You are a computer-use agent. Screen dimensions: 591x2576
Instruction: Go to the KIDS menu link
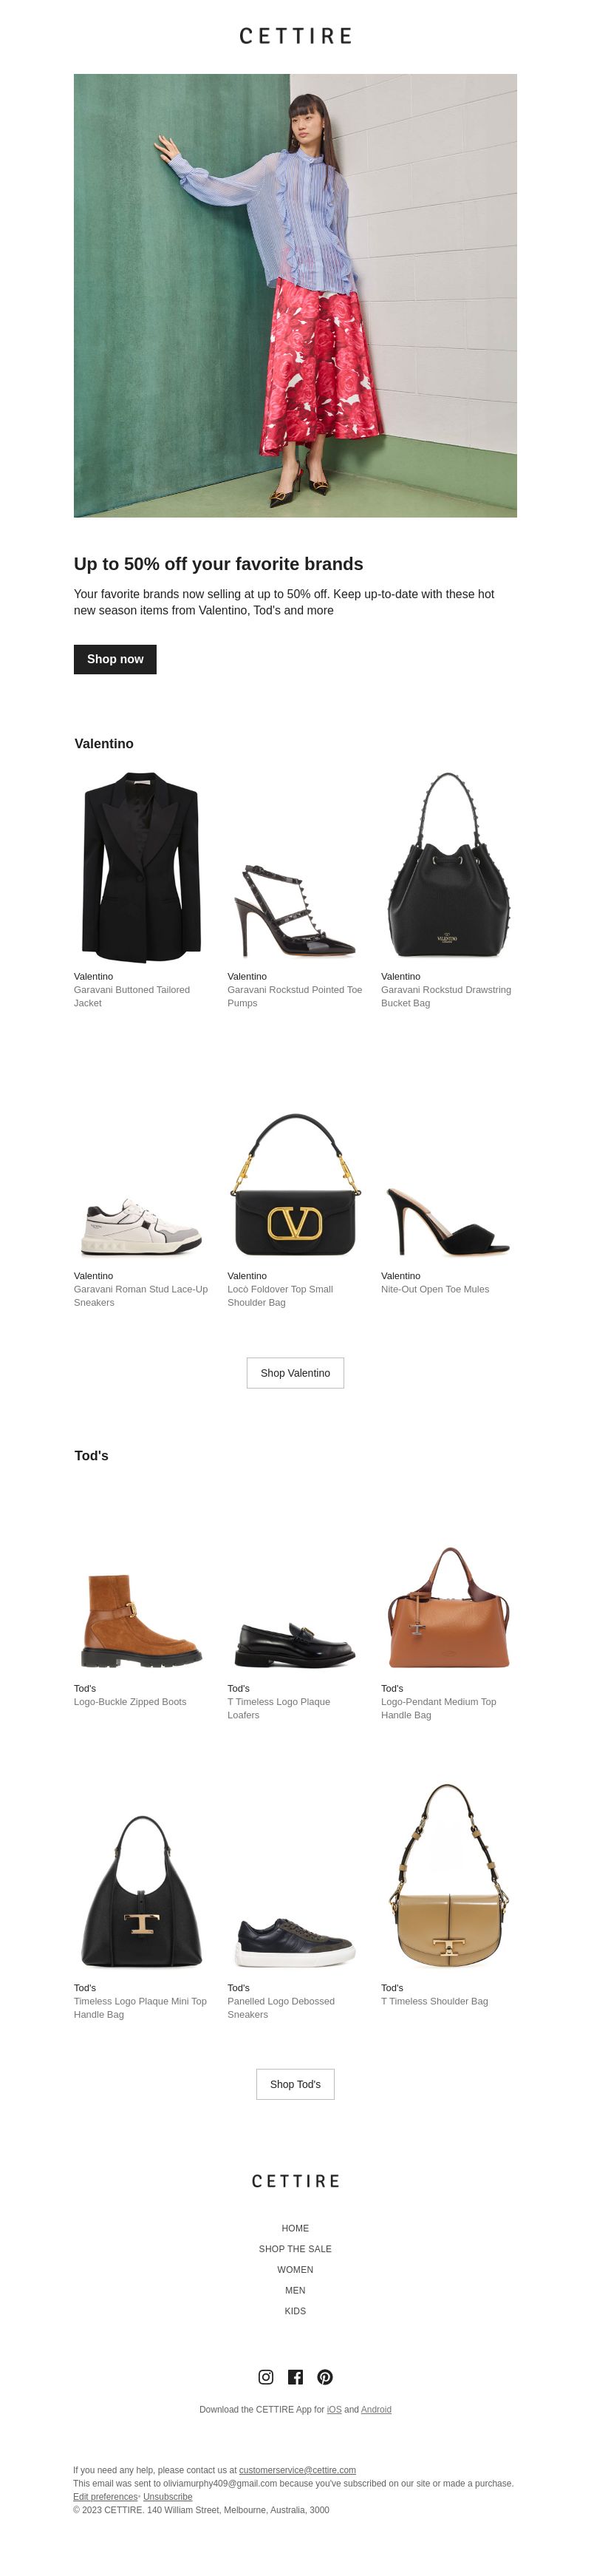click(295, 2311)
